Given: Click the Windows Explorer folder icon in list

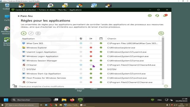Looking at the screenshot, I should click(x=24, y=48).
